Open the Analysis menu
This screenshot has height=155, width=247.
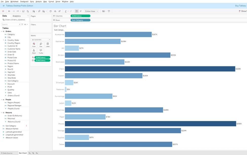39,2
